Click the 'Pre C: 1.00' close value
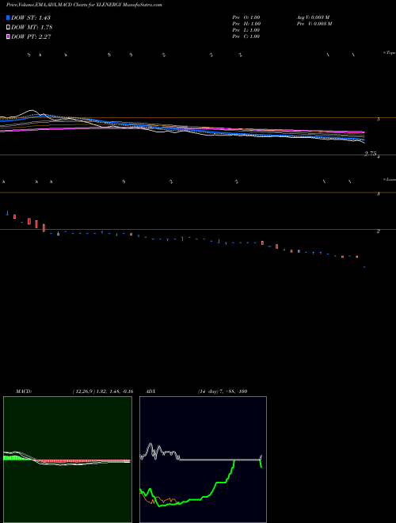This screenshot has width=396, height=523. pyautogui.click(x=246, y=36)
